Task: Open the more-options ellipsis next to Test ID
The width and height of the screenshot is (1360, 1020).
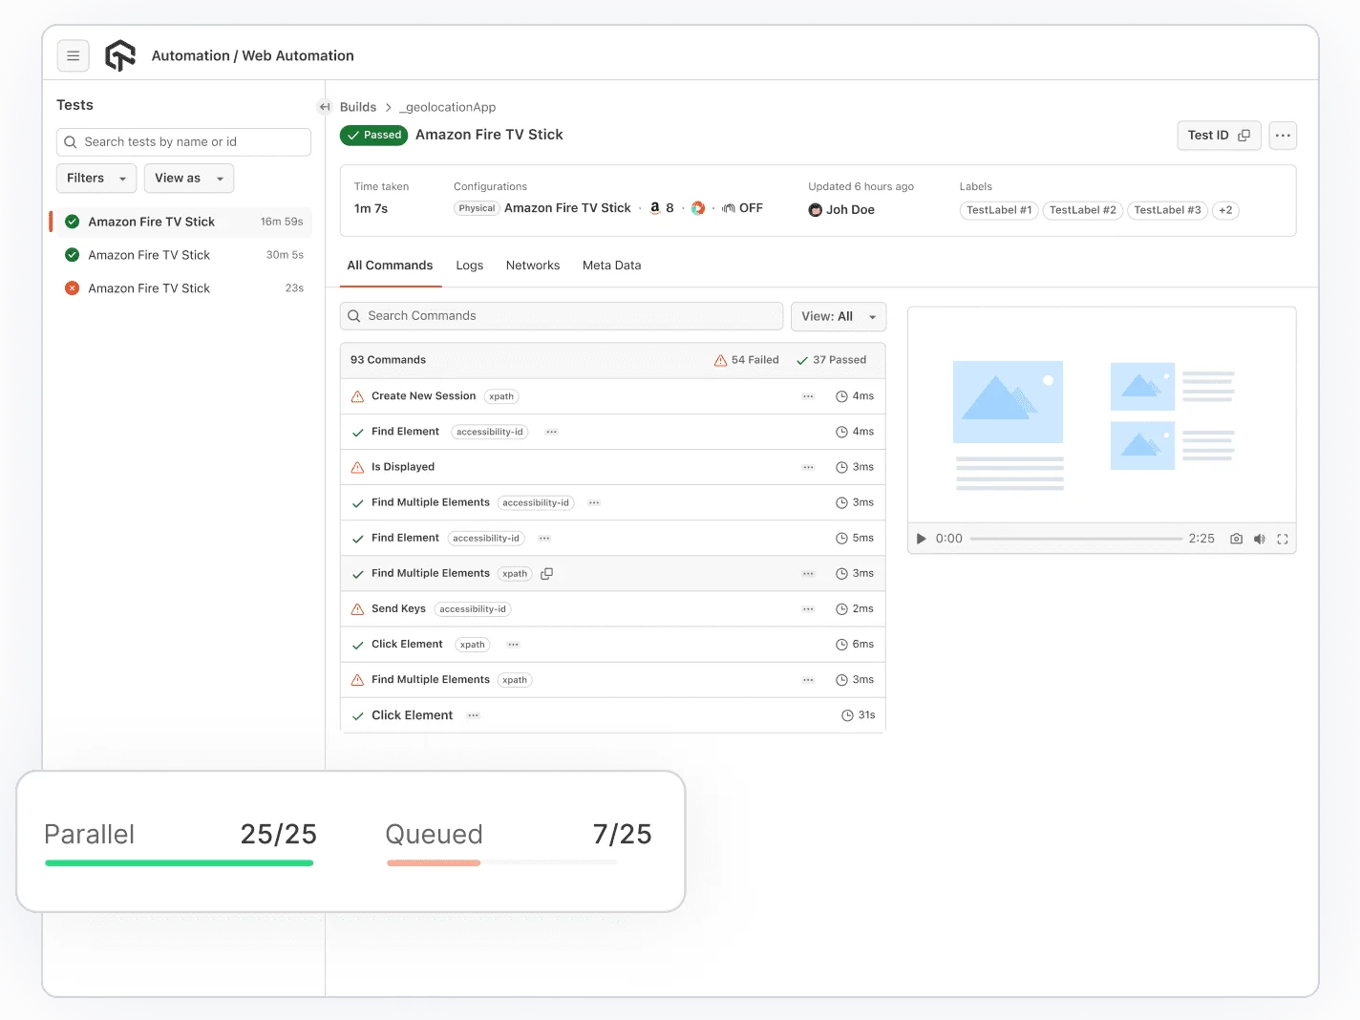Action: pyautogui.click(x=1283, y=136)
